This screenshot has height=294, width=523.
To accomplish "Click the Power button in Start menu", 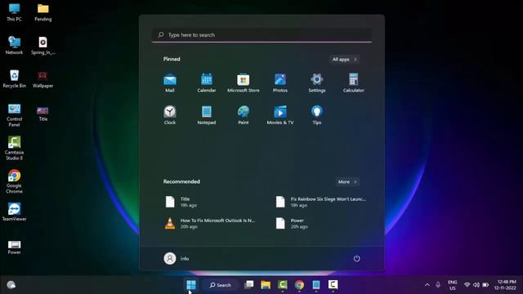I will 356,258.
